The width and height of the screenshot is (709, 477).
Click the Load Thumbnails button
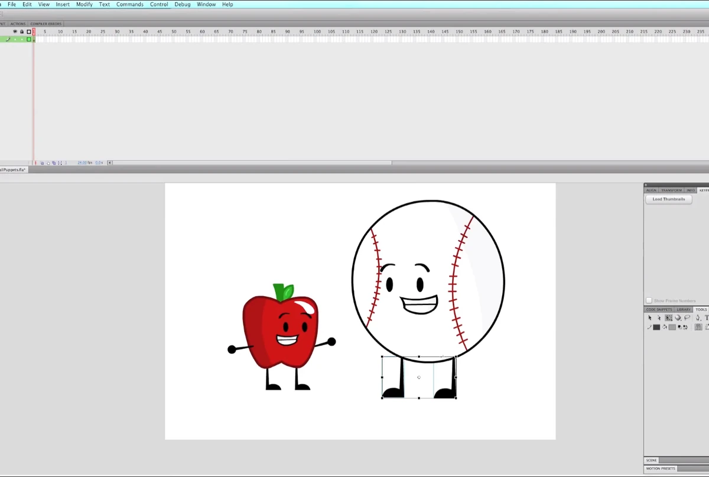668,199
